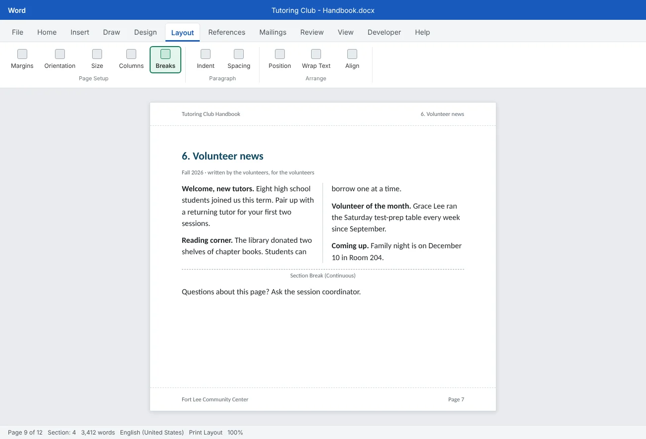Switch to the Mailings tab
Screen dimensions: 646x439
(273, 32)
